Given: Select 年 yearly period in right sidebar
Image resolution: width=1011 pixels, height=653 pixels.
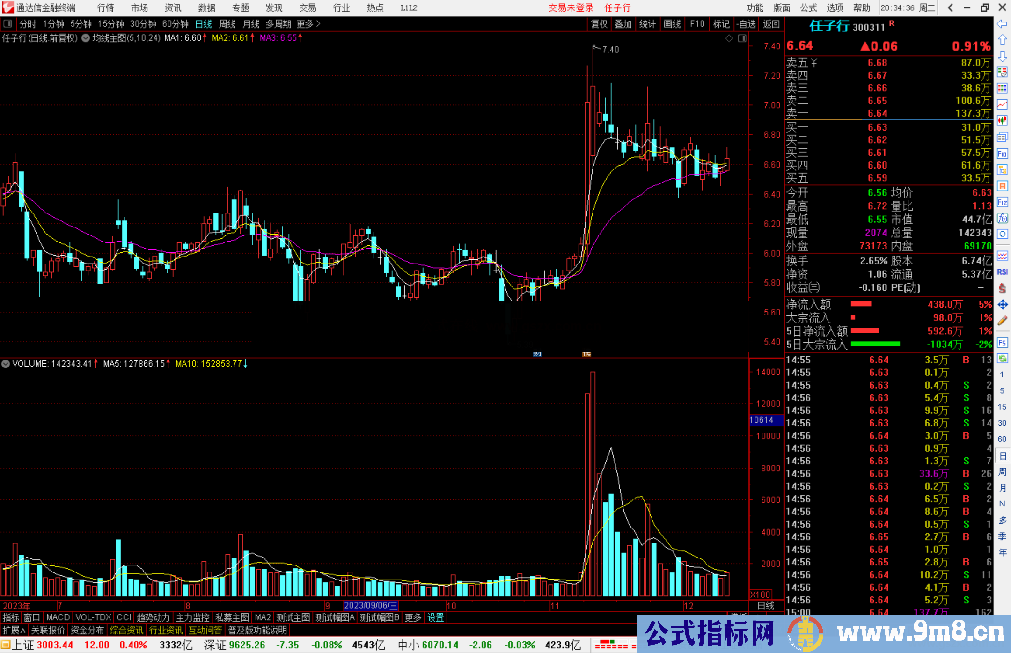Looking at the screenshot, I should (1002, 552).
